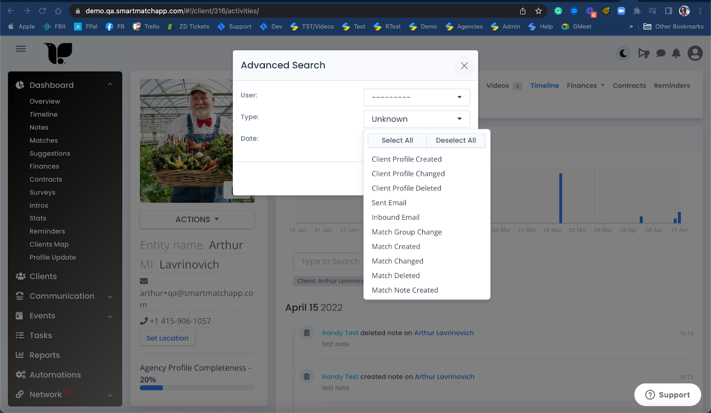Click the Set Location button
This screenshot has width=711, height=413.
click(x=168, y=338)
